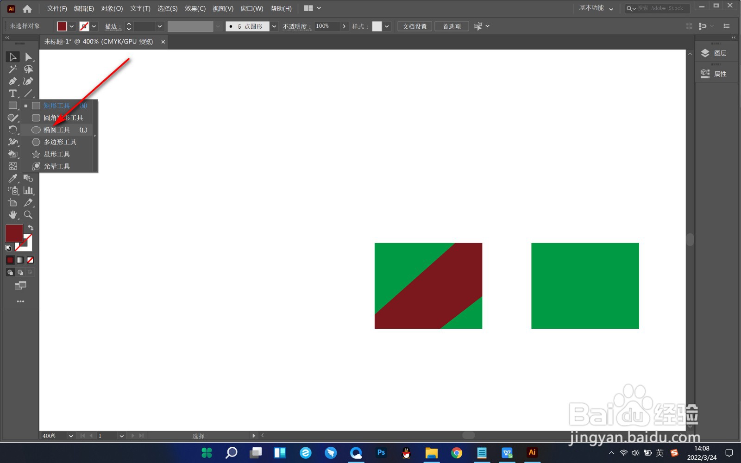
Task: Open Edit Toolbar three-dots button
Action: 20,301
